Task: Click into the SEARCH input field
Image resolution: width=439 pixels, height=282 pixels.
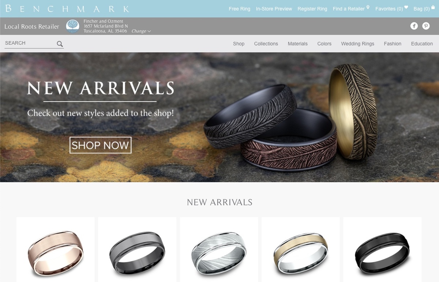Action: click(30, 43)
